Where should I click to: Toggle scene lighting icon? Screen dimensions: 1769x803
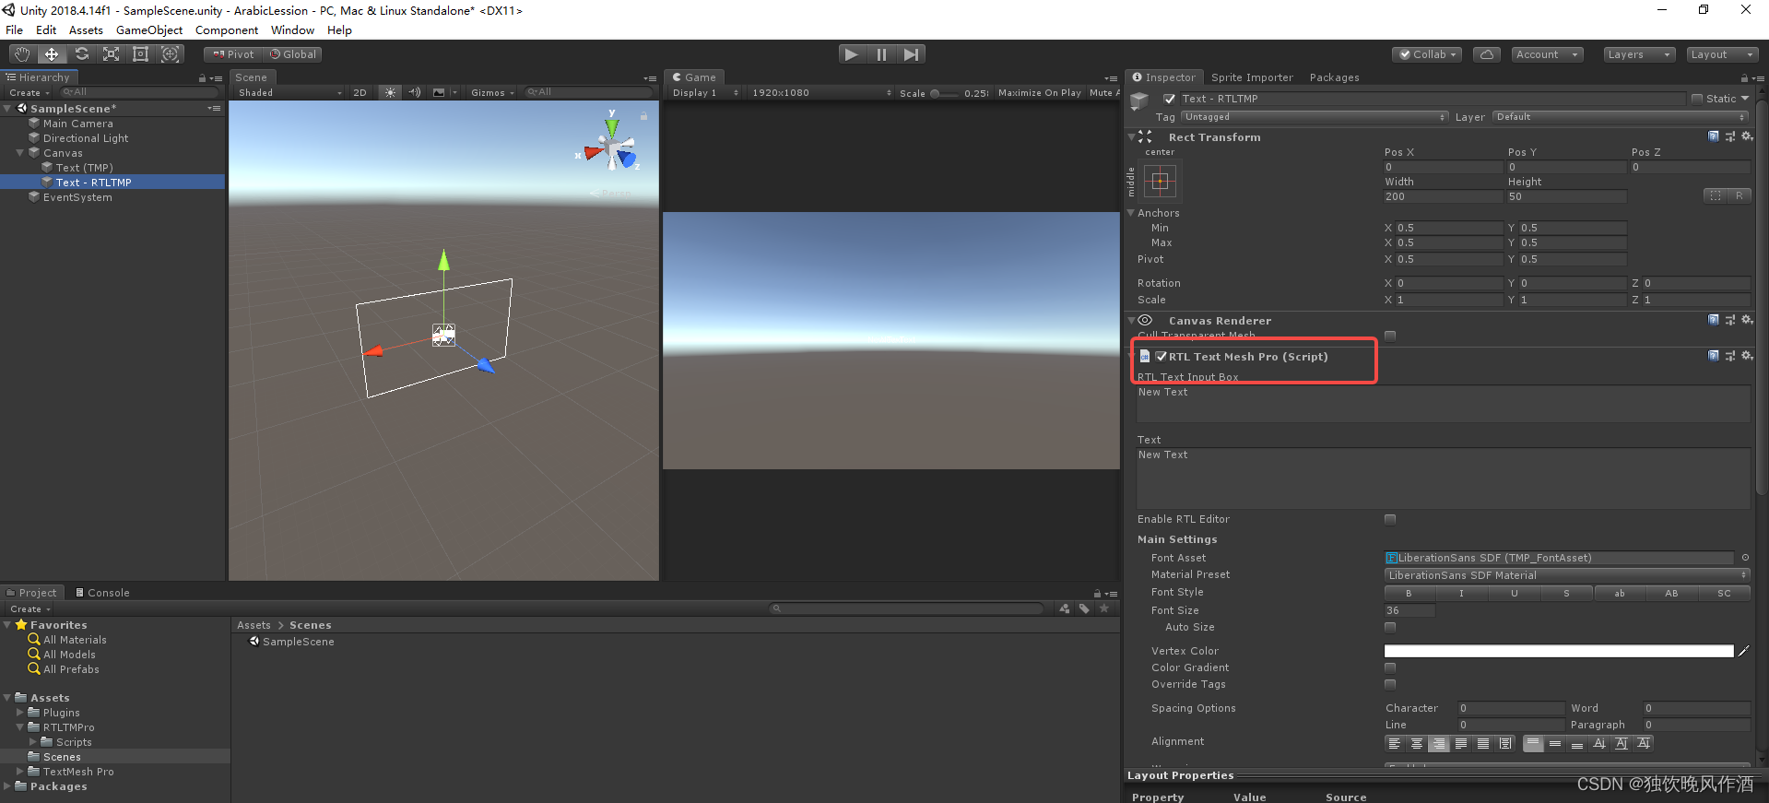391,92
